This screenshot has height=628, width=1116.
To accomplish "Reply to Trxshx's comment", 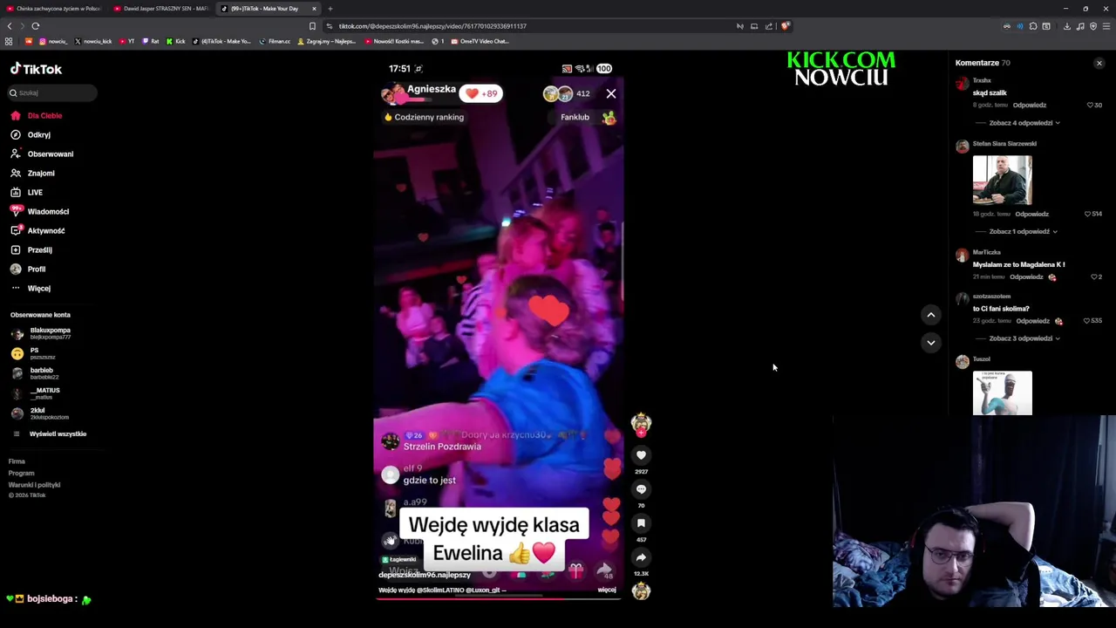I will (1030, 105).
